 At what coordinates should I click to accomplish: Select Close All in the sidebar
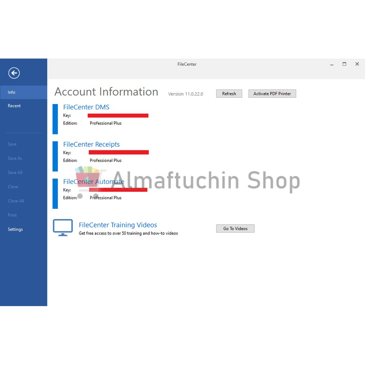(16, 201)
